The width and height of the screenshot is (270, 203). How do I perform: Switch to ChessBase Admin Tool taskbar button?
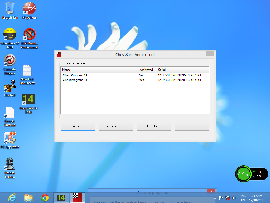click(x=78, y=198)
